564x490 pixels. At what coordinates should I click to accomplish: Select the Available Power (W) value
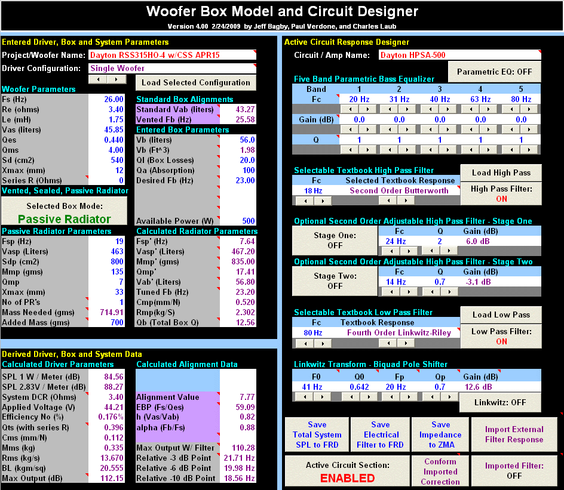238,221
